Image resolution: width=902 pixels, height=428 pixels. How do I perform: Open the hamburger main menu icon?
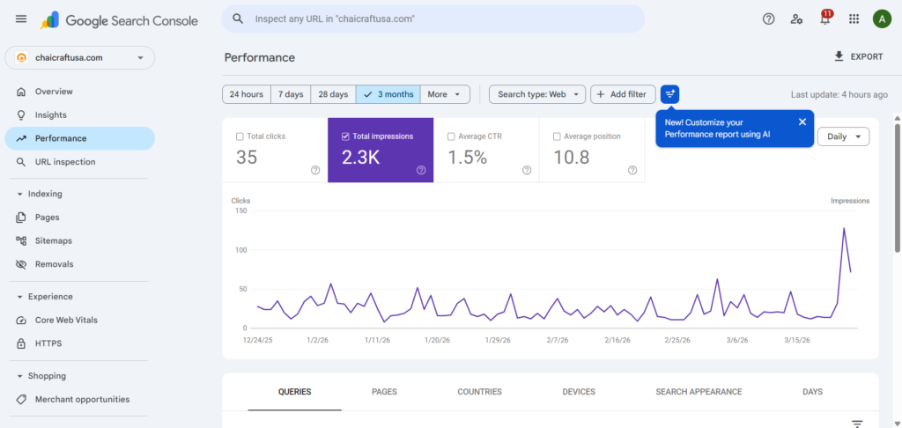click(21, 19)
